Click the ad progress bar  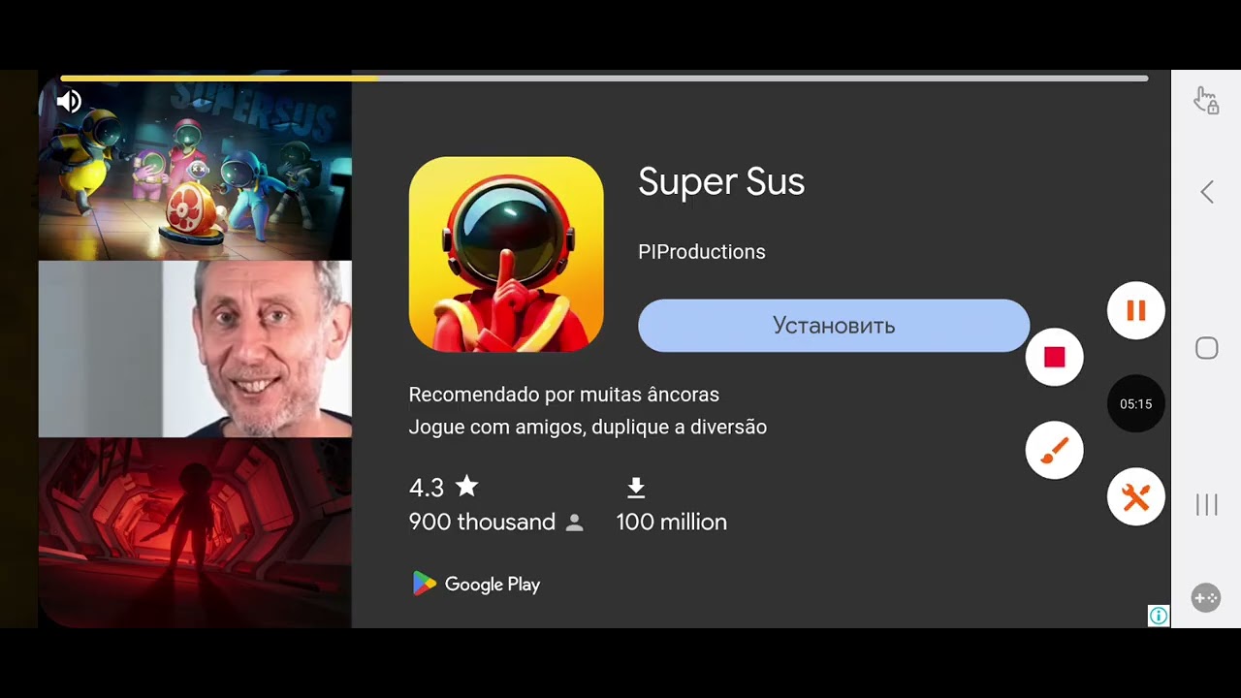(604, 78)
